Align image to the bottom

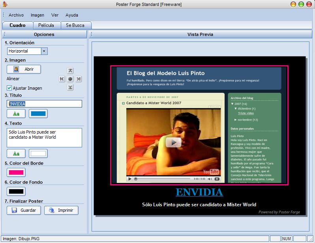(70, 87)
